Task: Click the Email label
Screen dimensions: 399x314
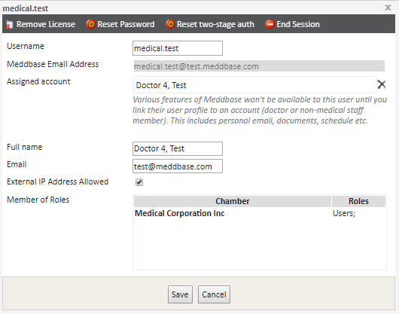Action: [x=17, y=164]
